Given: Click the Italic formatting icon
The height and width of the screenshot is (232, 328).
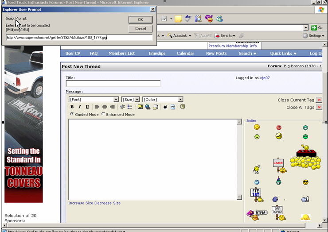Looking at the screenshot, I should coord(79,107).
